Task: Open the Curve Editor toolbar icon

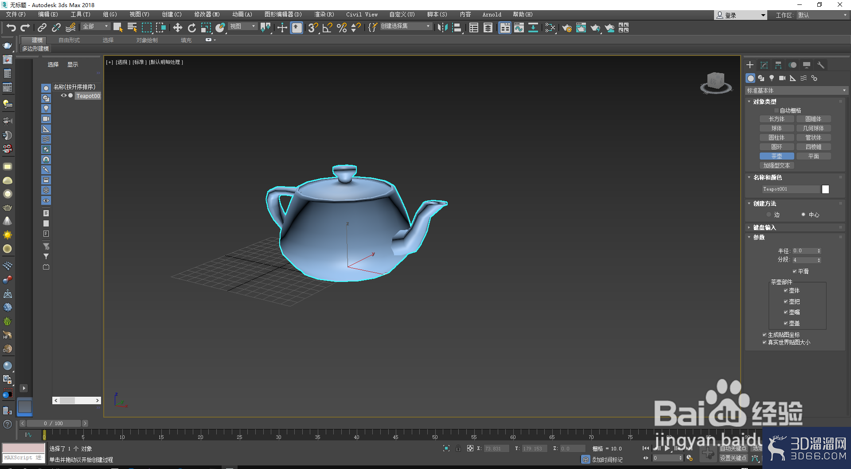Action: pos(519,27)
